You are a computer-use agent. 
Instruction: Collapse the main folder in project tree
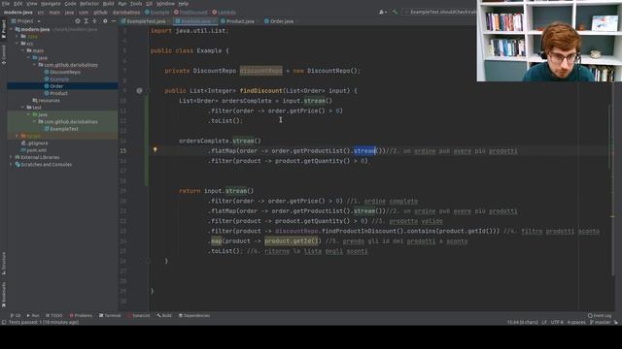click(22, 50)
